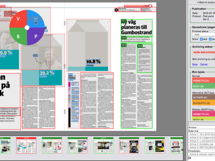Select the 12:3 box label on body text
The height and width of the screenshot is (161, 215).
click(x=124, y=45)
